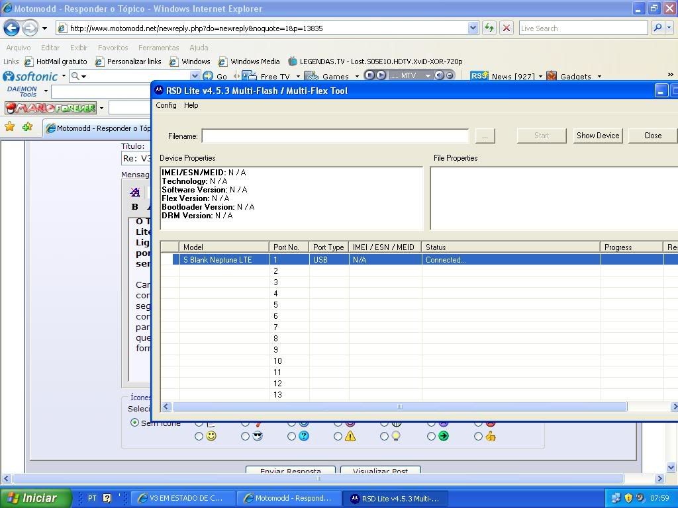This screenshot has height=508, width=678.
Task: Click the Live Search input box
Action: click(x=583, y=28)
